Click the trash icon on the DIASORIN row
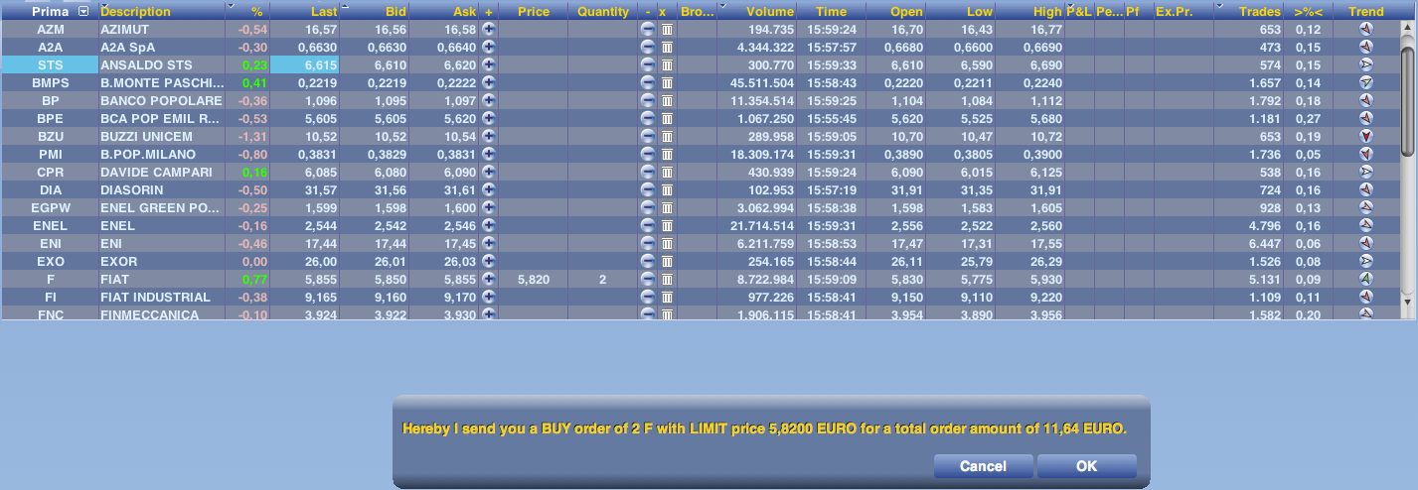The image size is (1418, 490). click(x=668, y=190)
